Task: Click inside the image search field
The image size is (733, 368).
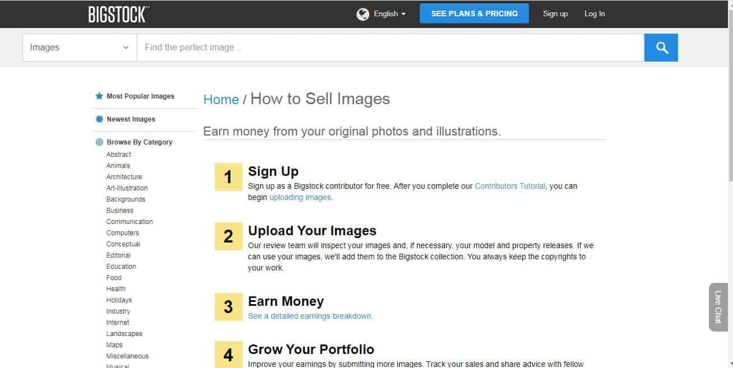Action: (x=392, y=47)
